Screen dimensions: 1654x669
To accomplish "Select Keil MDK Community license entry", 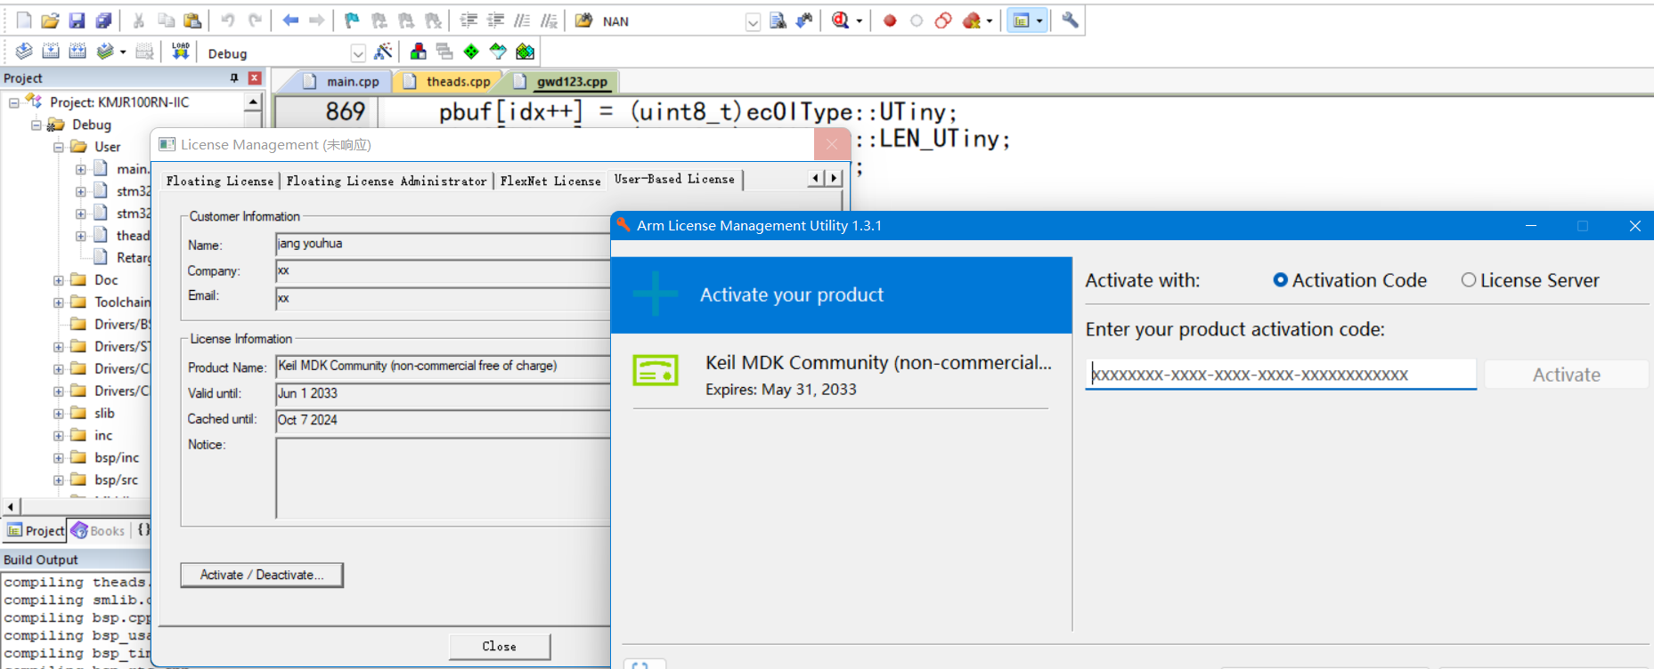I will point(842,375).
